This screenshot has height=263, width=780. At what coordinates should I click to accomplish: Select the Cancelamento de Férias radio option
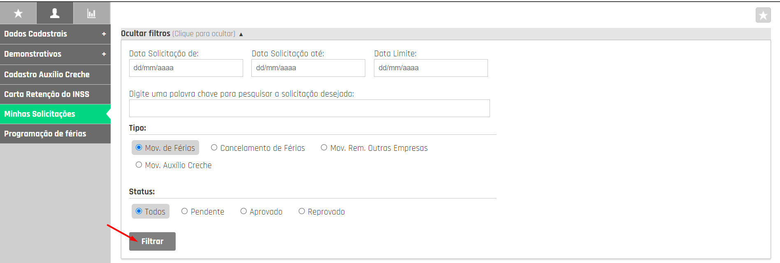point(214,148)
